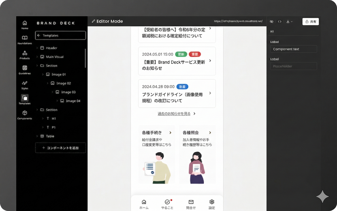Expand the Image 01 row

click(x=43, y=74)
